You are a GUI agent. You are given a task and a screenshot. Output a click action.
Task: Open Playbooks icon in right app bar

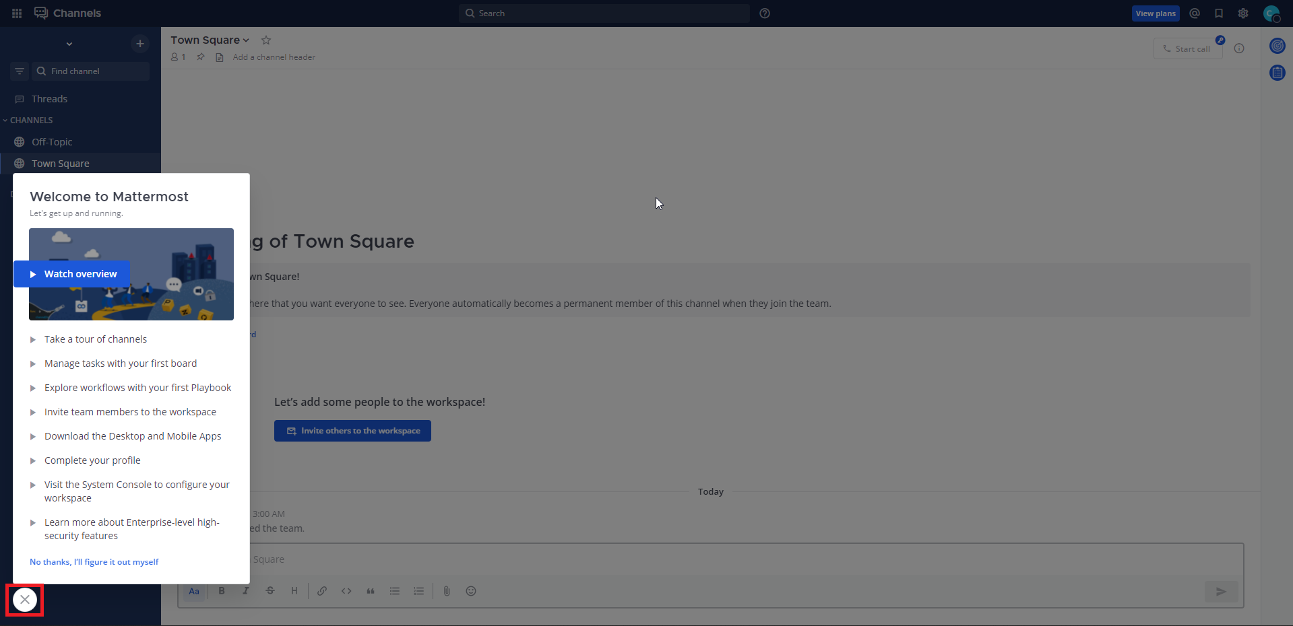(x=1278, y=46)
